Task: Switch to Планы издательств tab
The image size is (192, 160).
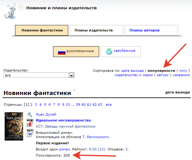Action: tap(96, 30)
